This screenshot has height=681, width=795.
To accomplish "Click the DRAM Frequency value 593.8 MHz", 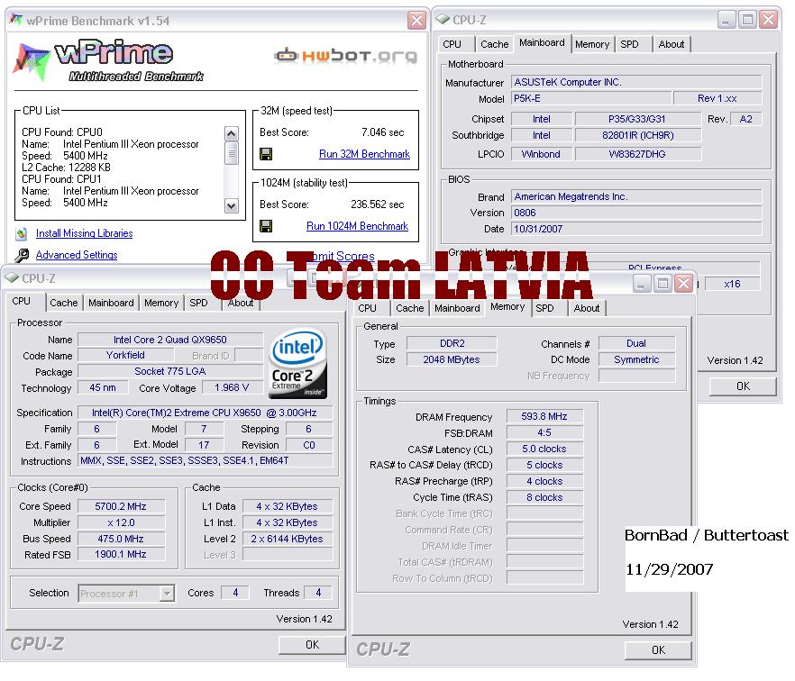I will tap(544, 416).
